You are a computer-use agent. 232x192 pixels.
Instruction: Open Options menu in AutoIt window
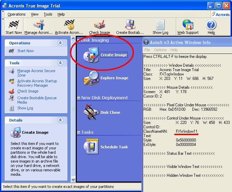tap(160, 50)
